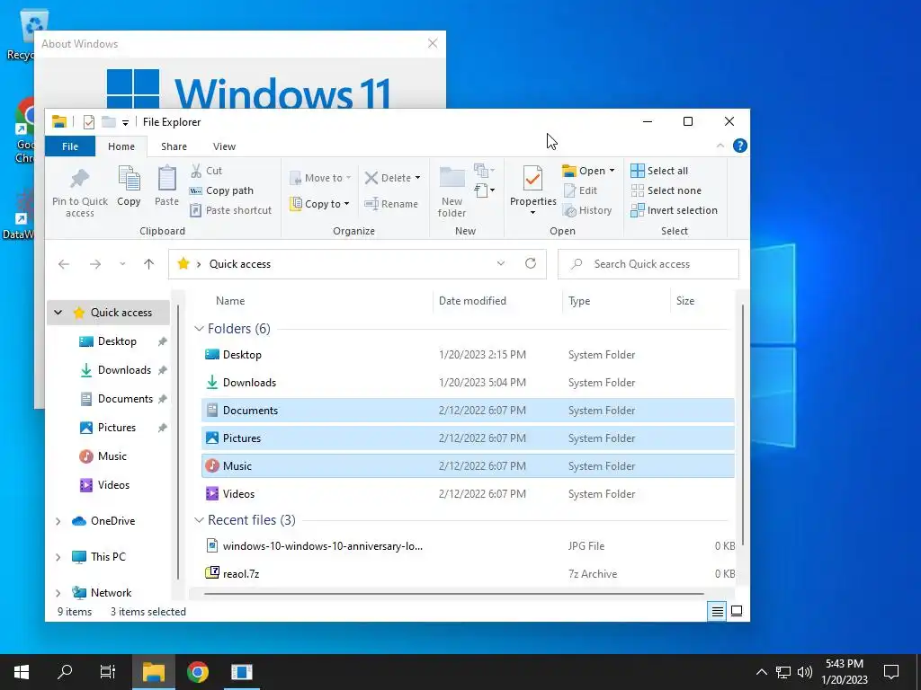Open the address bar history dropdown
Screen dimensions: 921x690
click(x=500, y=263)
